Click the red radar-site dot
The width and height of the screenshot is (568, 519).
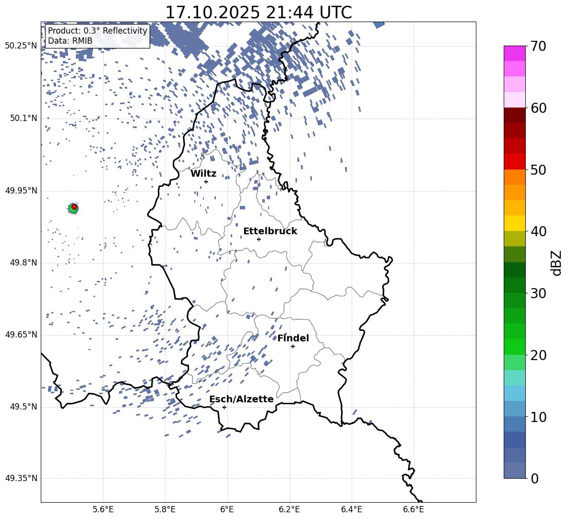74,206
